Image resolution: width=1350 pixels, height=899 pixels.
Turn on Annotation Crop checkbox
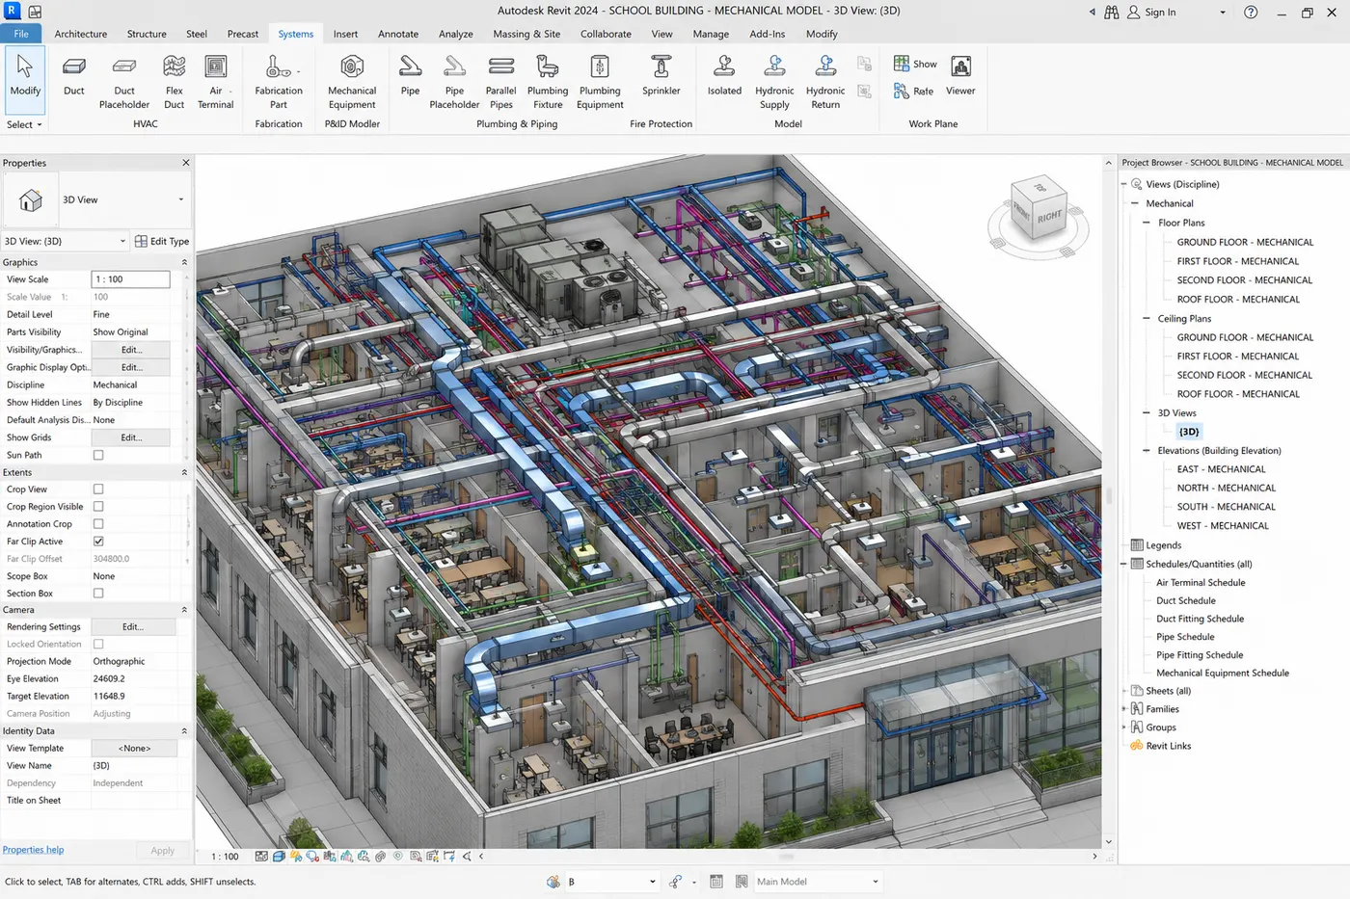(x=98, y=524)
